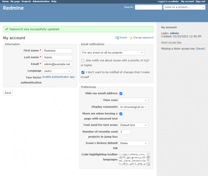Viewport: 208px width, 176px height.
Task: Go to Home in top menu
Action: 6,1
